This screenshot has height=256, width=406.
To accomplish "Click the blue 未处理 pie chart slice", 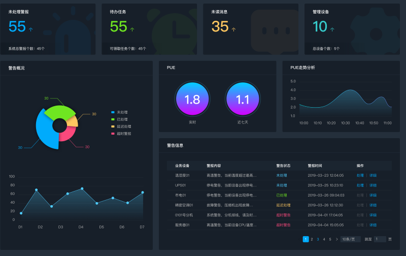I will coord(46,132).
